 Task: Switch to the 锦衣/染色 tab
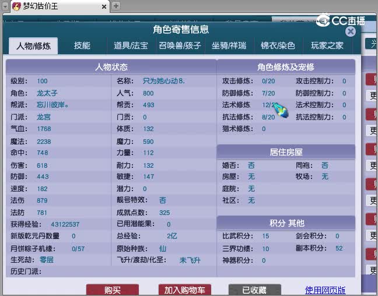(x=278, y=45)
